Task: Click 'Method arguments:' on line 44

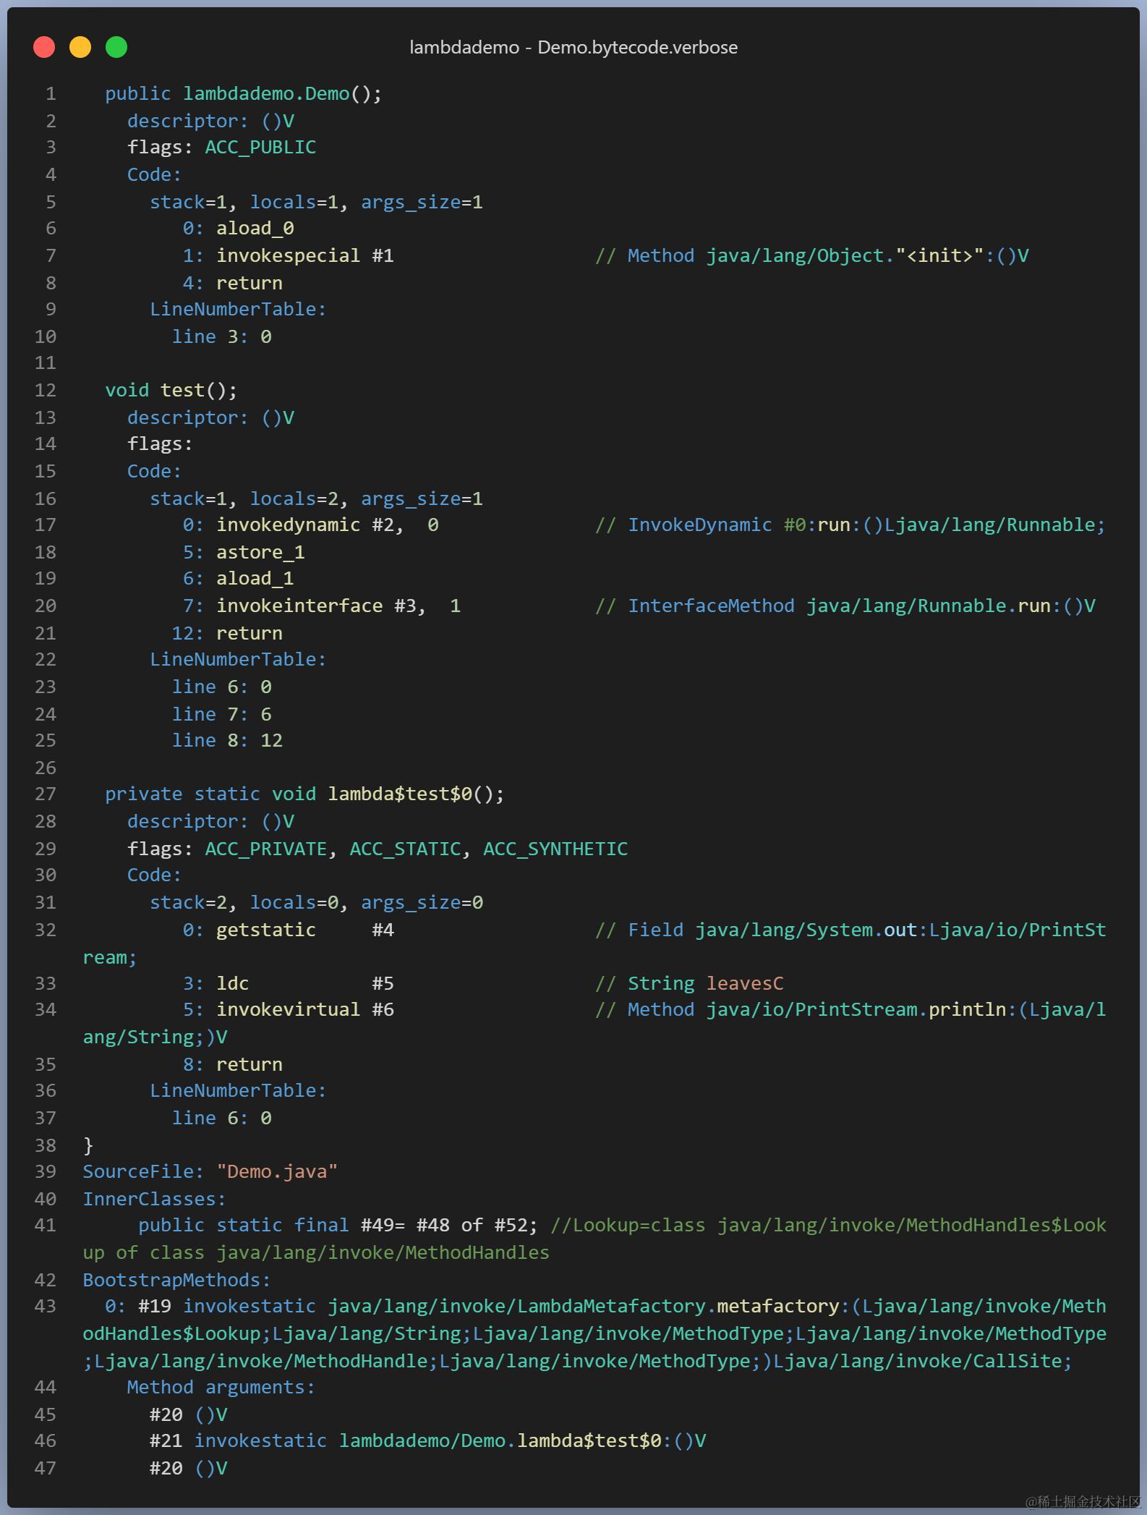Action: coord(221,1388)
